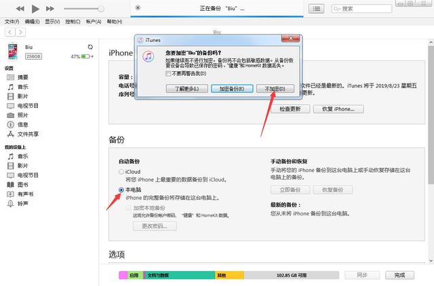Open the 显示(V) menu

(x=52, y=22)
